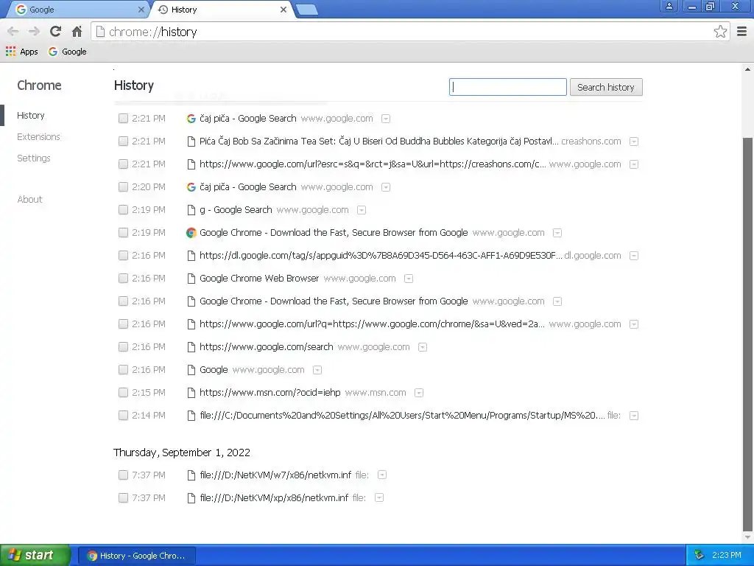This screenshot has width=754, height=566.
Task: Open the Chrome hamburger menu
Action: [x=742, y=32]
